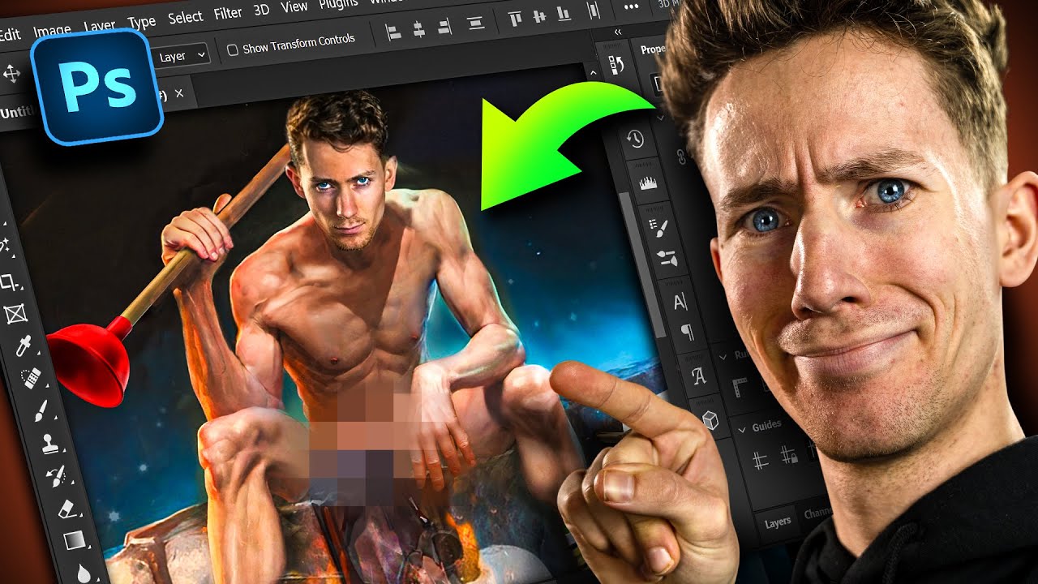Open the Type menu
Image resolution: width=1038 pixels, height=584 pixels.
tap(141, 22)
